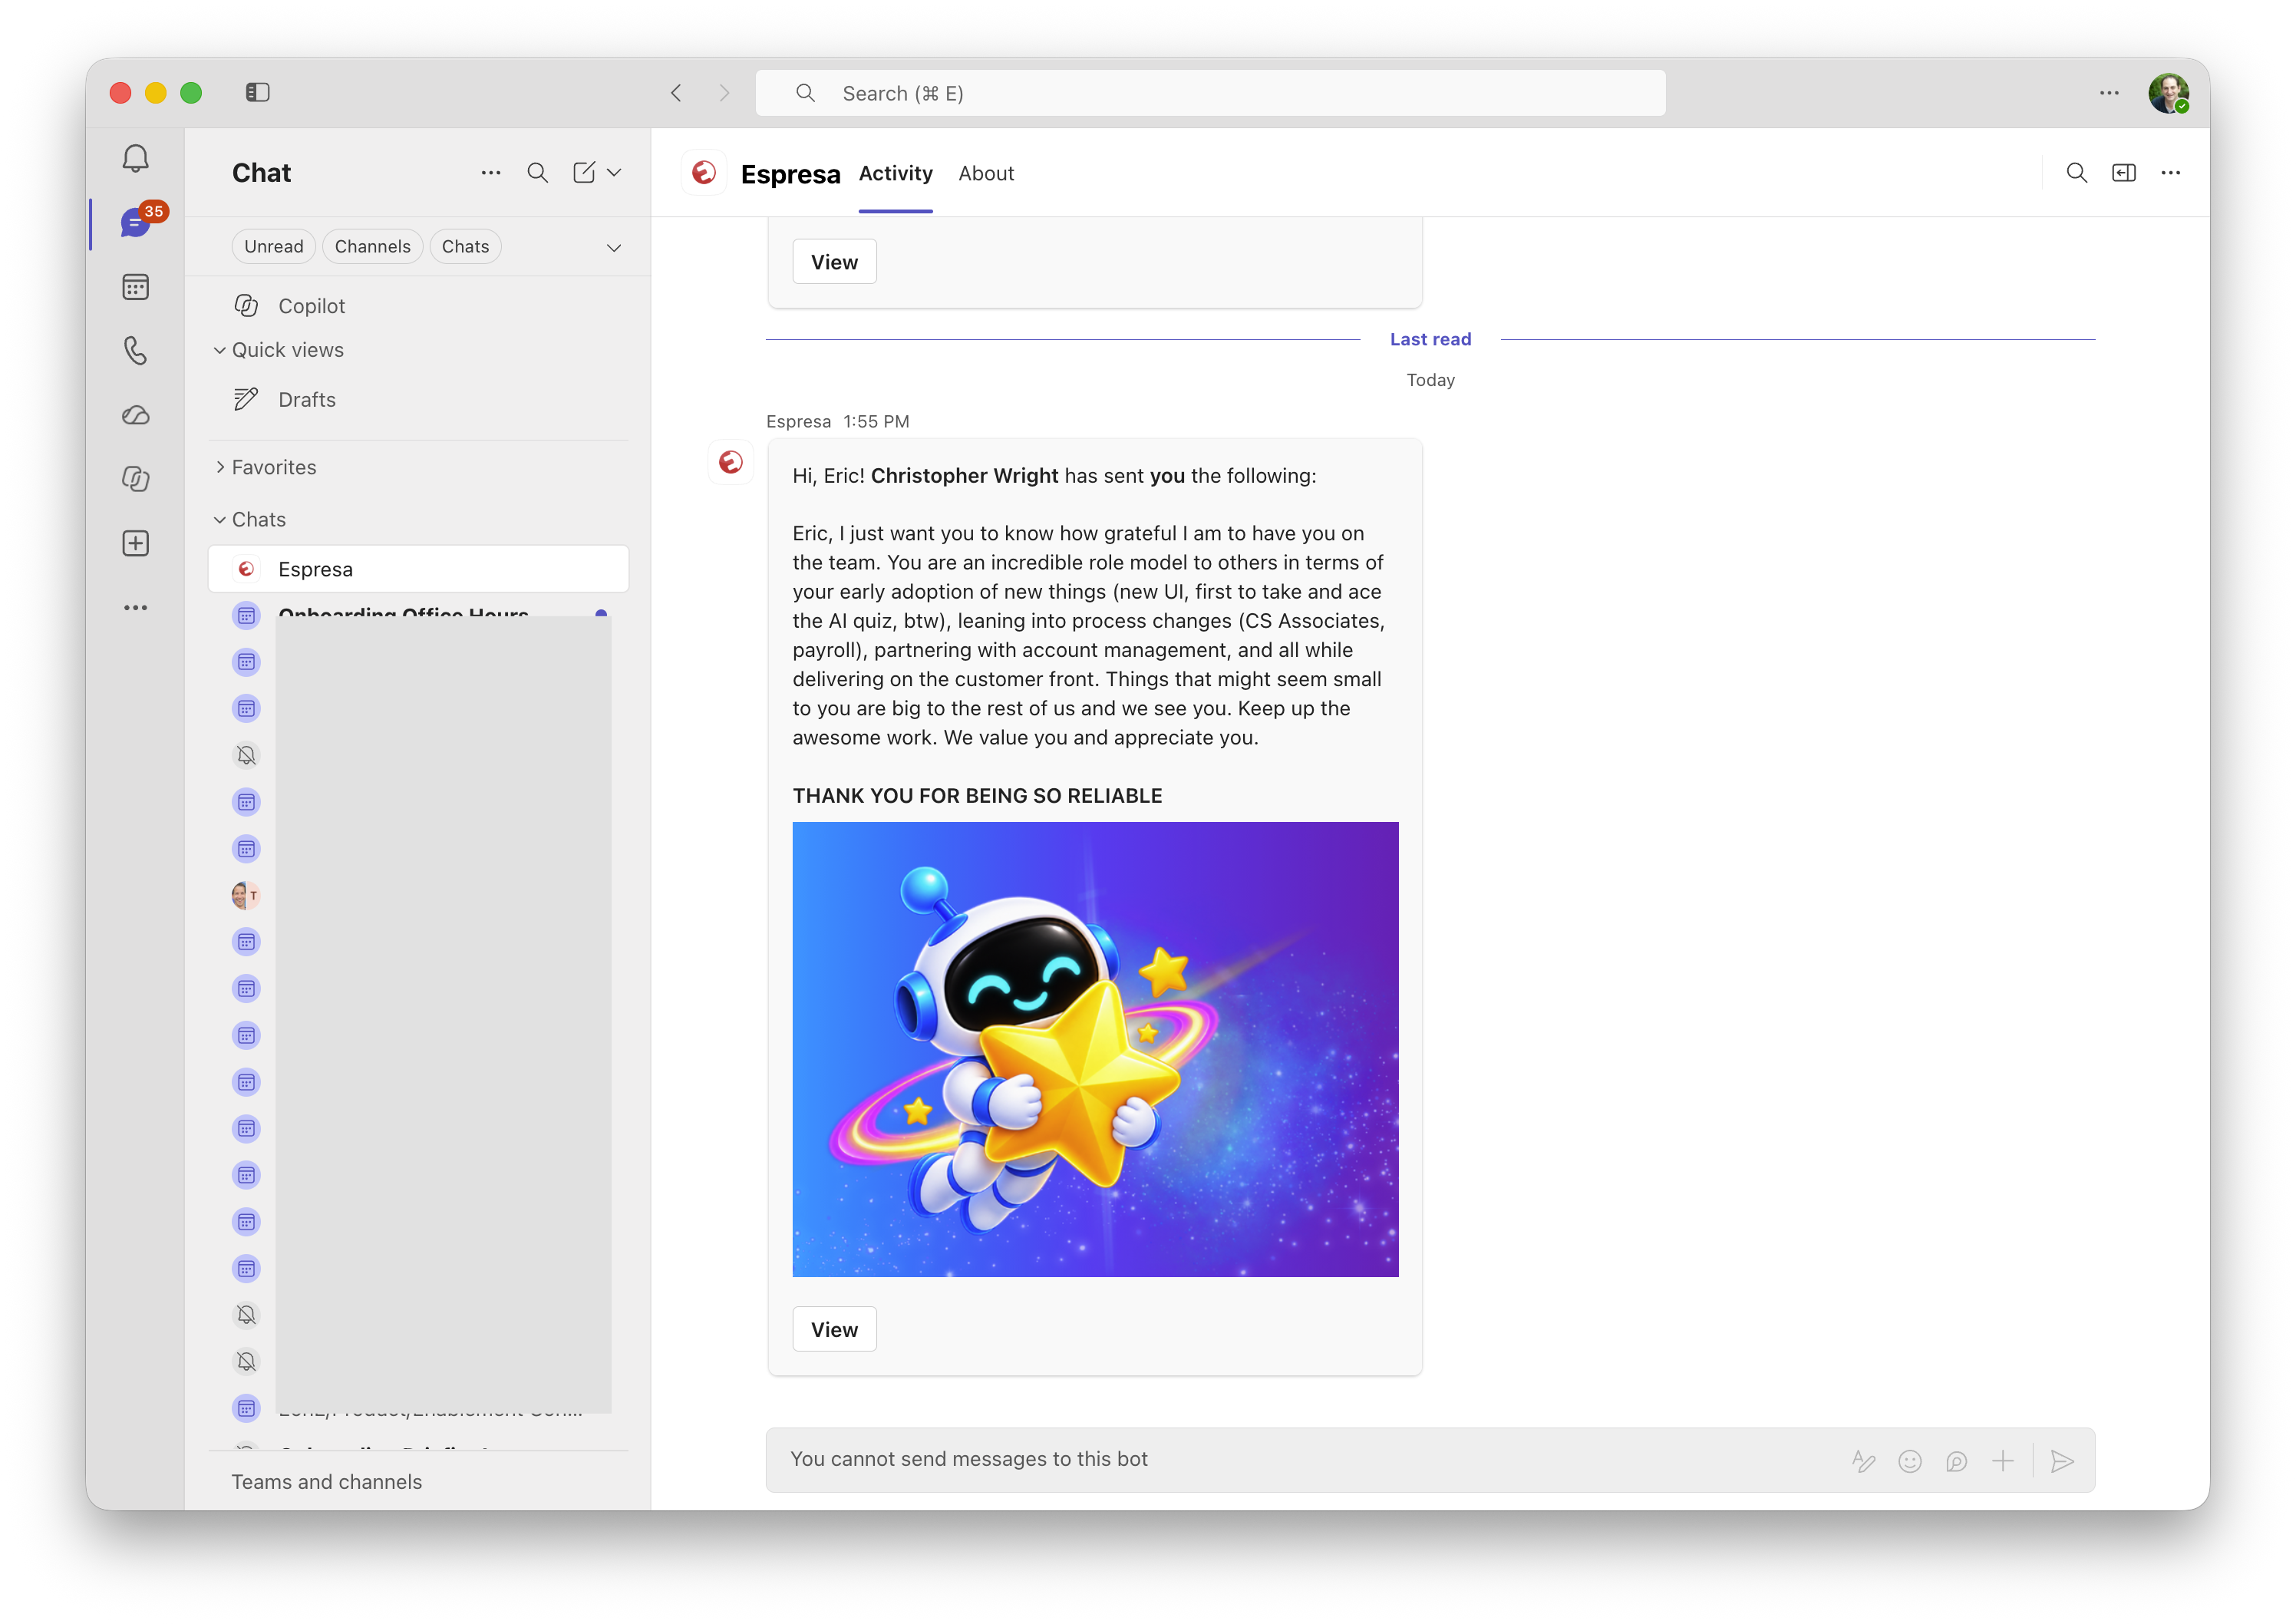Screen dimensions: 2296x1624
Task: Start a new chat with the compose icon
Action: [x=585, y=173]
